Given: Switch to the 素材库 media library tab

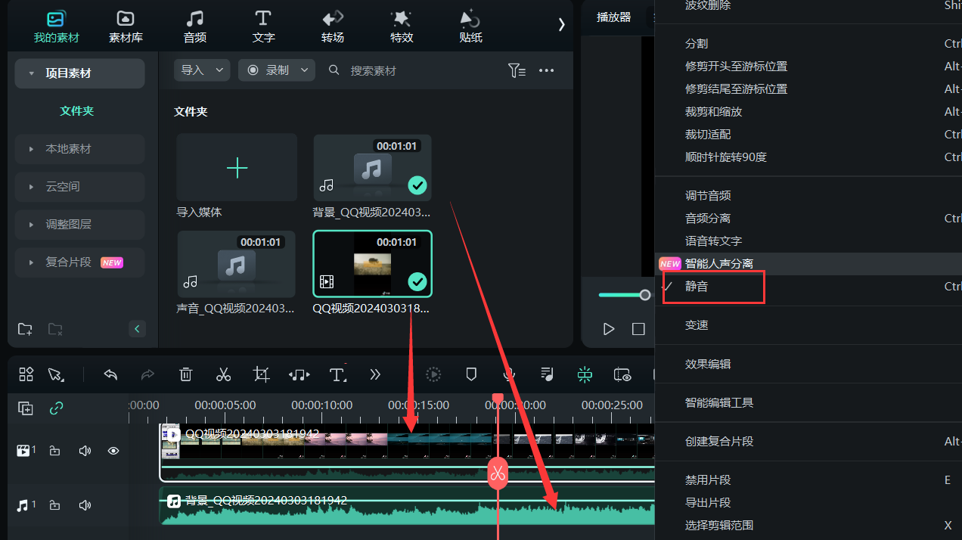Looking at the screenshot, I should pyautogui.click(x=125, y=26).
